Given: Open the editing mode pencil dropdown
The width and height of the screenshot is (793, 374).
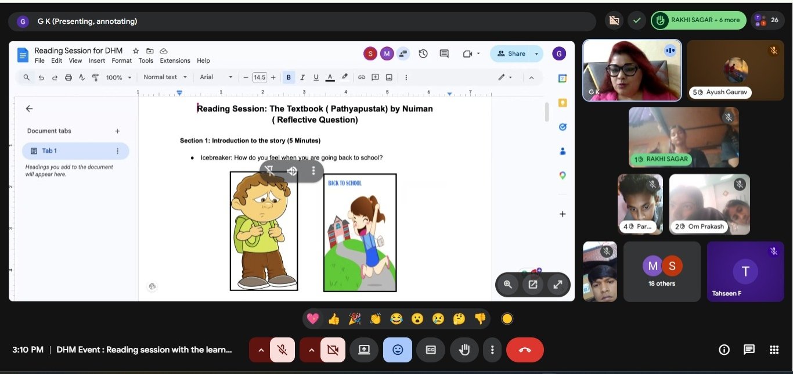Looking at the screenshot, I should coord(505,77).
